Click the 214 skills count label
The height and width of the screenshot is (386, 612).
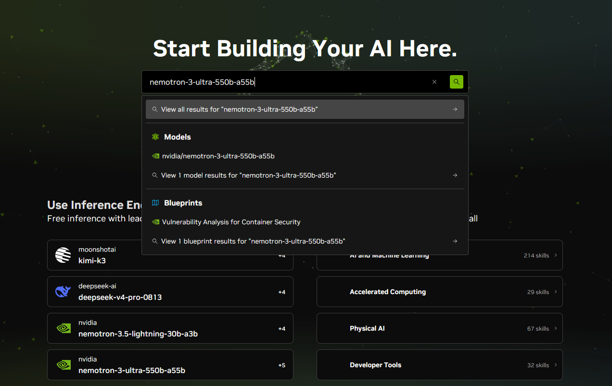pyautogui.click(x=536, y=256)
